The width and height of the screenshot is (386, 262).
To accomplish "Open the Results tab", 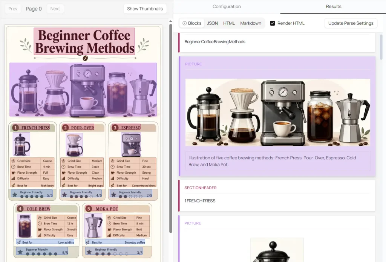I will point(333,6).
